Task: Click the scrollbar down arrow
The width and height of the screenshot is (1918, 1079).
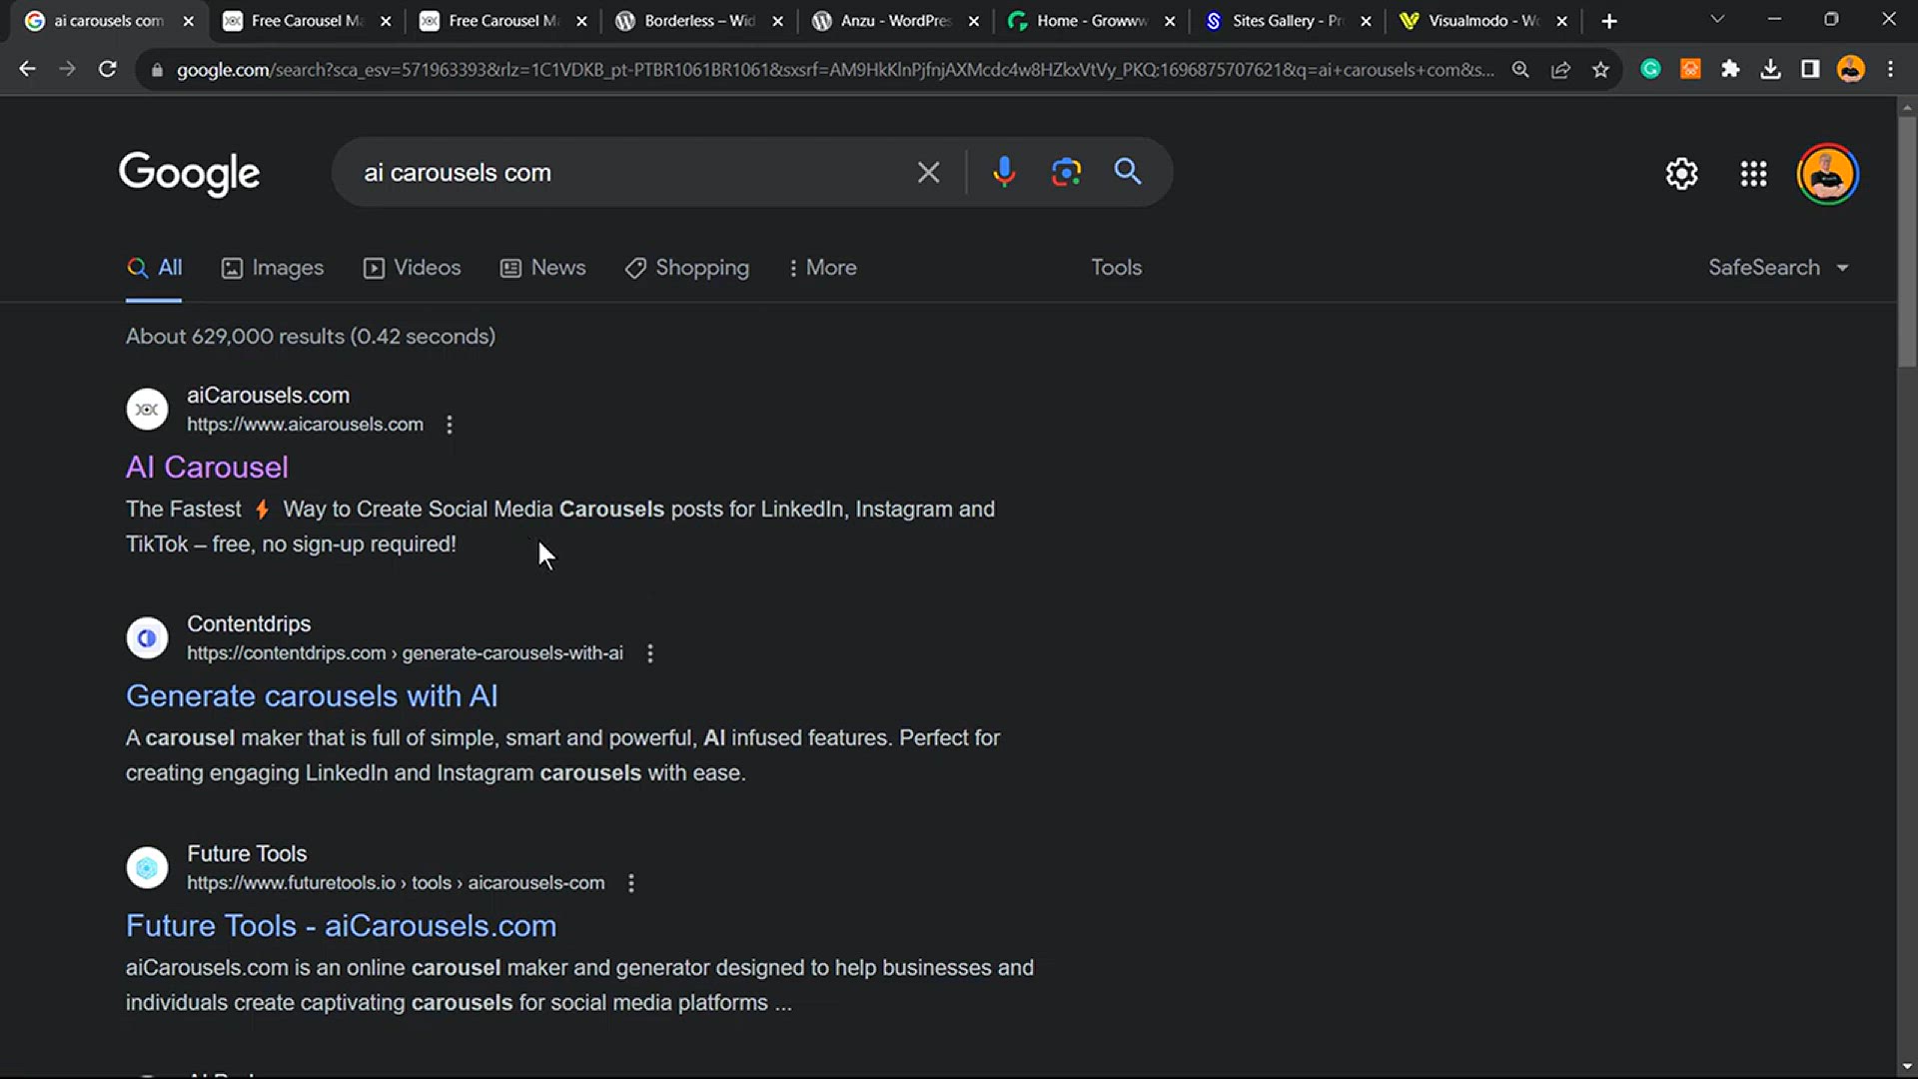Action: pyautogui.click(x=1907, y=1066)
